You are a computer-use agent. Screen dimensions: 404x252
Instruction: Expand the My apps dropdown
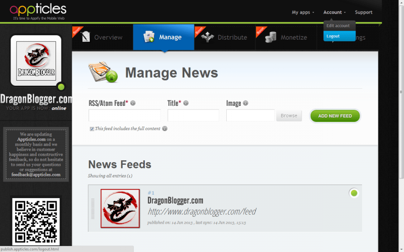click(302, 12)
